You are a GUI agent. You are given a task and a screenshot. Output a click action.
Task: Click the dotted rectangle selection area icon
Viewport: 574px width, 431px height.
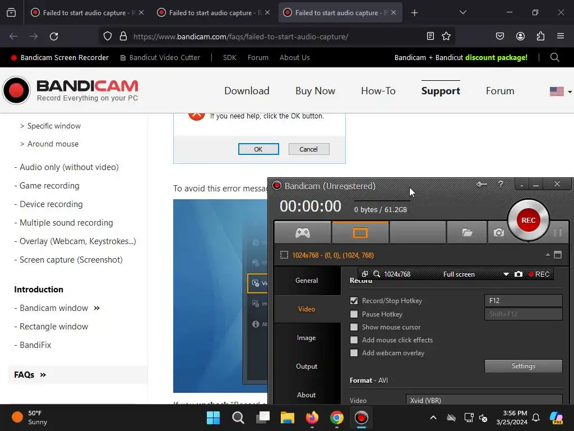pos(284,255)
